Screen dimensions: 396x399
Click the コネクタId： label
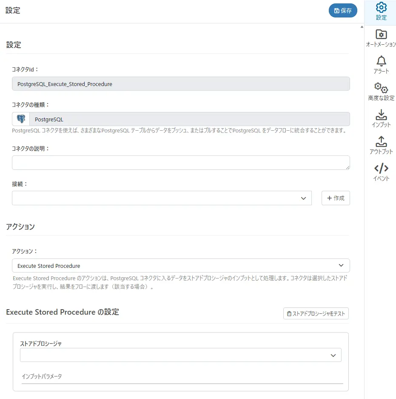coord(25,69)
